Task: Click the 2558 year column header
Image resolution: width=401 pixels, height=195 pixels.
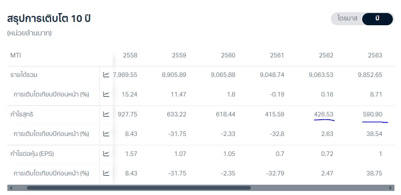Action: pos(130,55)
